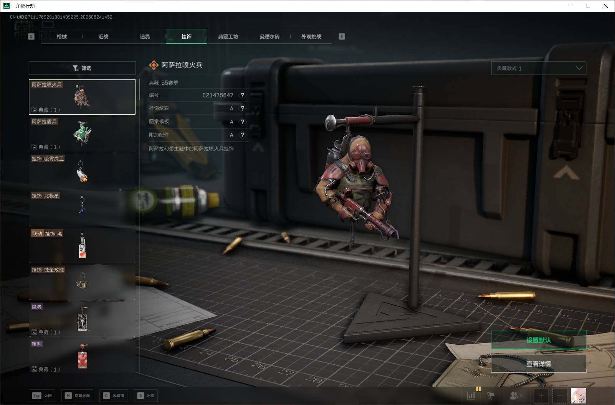Click the 三角洲行动 title bar app icon

coord(6,6)
